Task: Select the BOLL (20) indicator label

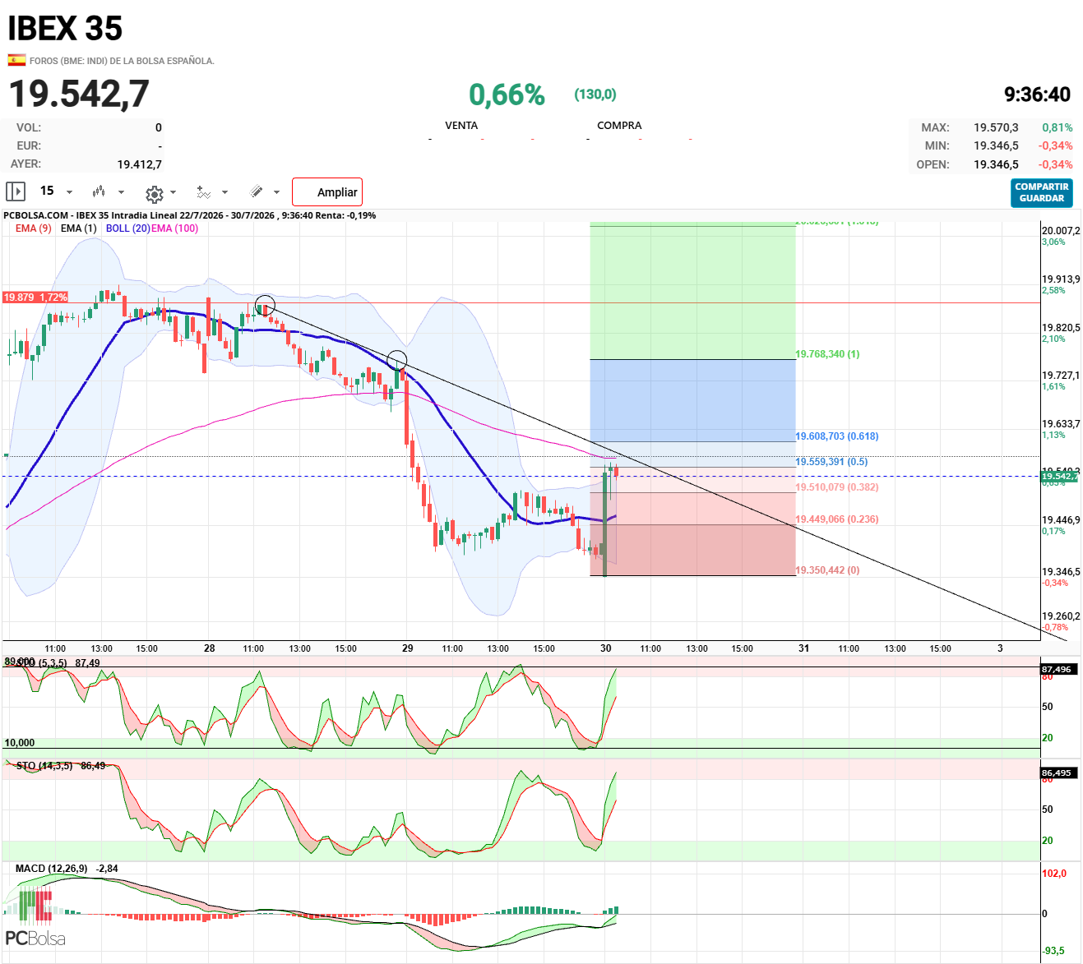Action: coord(127,228)
